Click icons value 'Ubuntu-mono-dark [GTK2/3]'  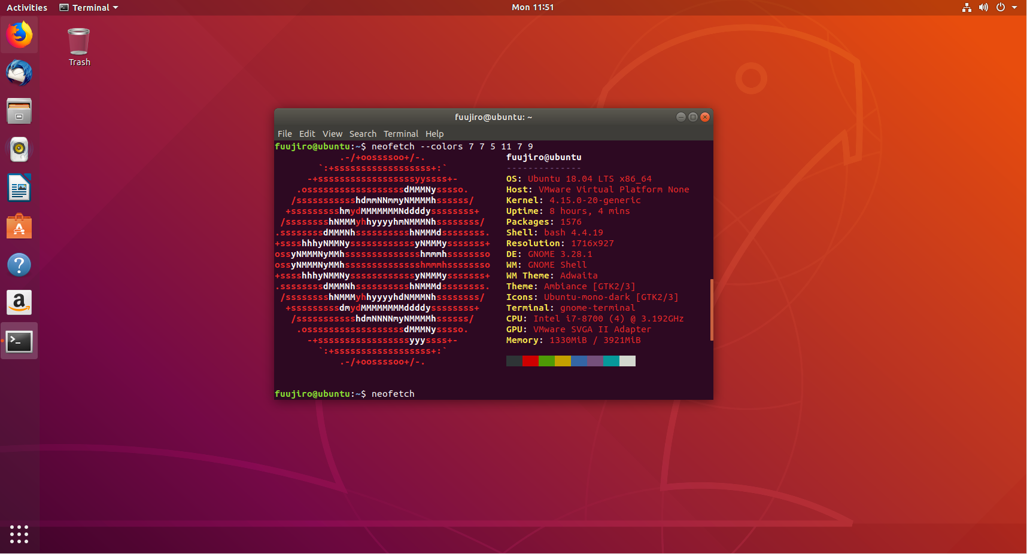coord(611,297)
